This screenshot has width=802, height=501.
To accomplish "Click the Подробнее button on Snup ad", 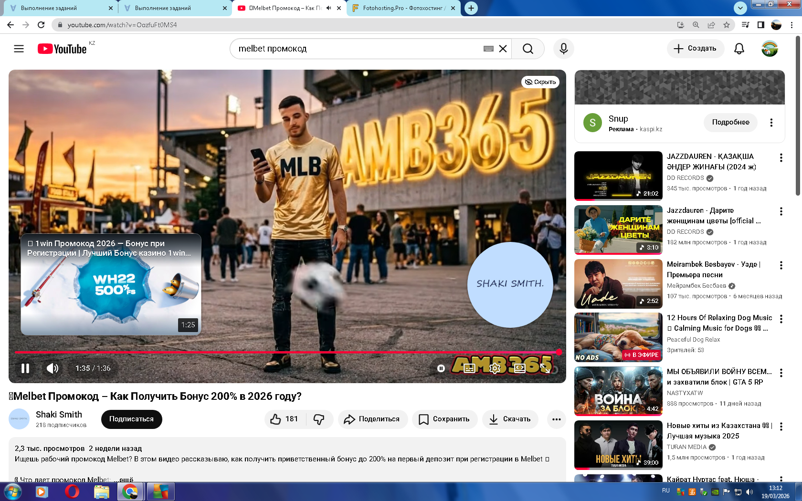I will [x=730, y=122].
